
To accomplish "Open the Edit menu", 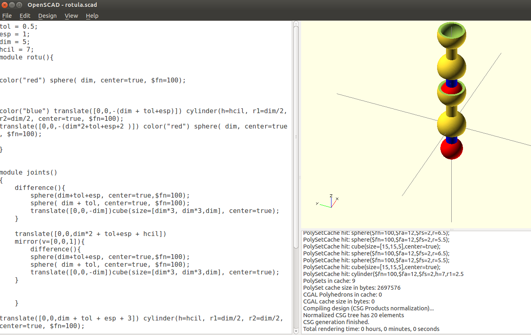I will click(x=25, y=16).
